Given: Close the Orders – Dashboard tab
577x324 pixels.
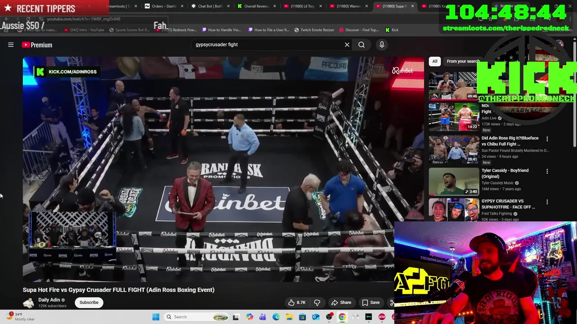Looking at the screenshot, I should coord(182,6).
